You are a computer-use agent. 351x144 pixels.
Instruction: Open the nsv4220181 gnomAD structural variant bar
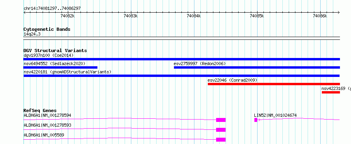point(181,76)
